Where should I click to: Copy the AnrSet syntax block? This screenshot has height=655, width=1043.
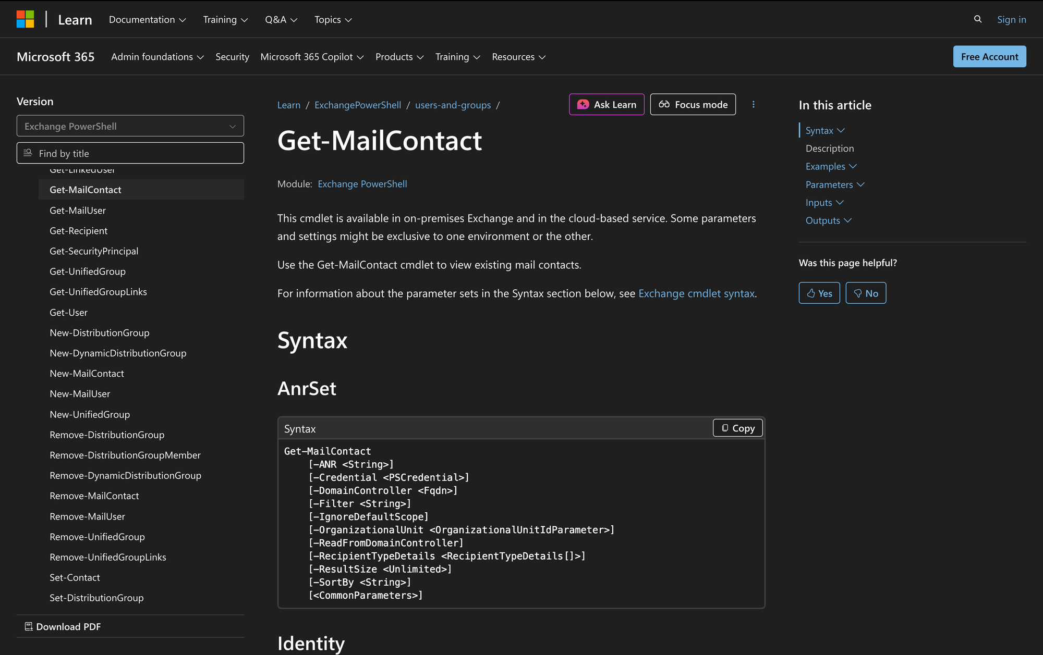coord(737,428)
